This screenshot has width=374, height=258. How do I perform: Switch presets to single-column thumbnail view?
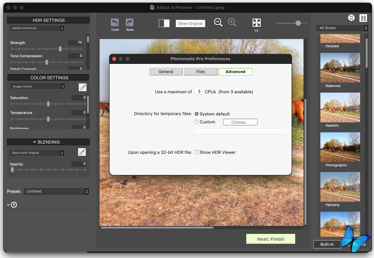coord(351,18)
